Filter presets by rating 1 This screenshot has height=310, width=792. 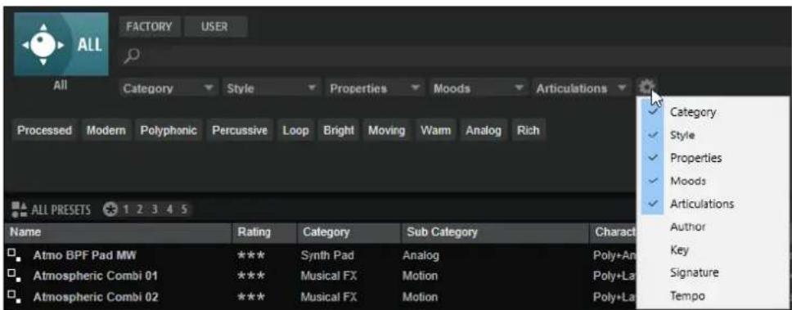(126, 209)
